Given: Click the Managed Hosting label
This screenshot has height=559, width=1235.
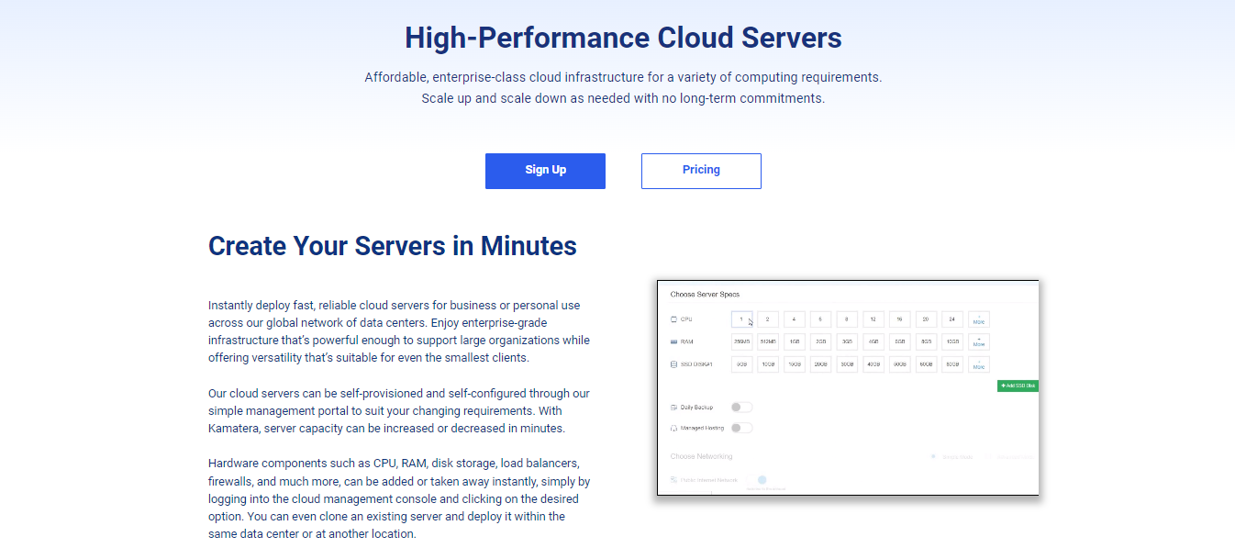Looking at the screenshot, I should pyautogui.click(x=702, y=428).
